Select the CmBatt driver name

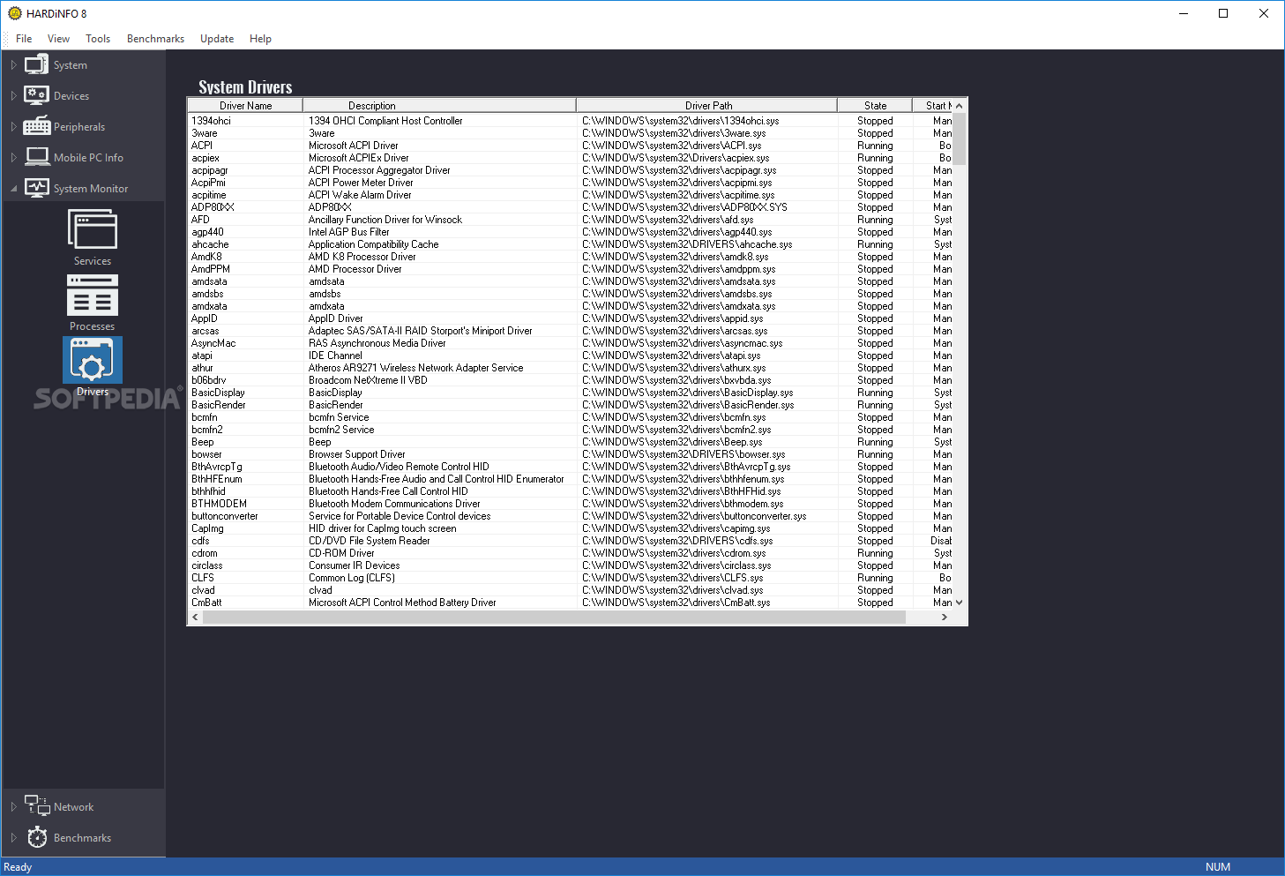206,603
